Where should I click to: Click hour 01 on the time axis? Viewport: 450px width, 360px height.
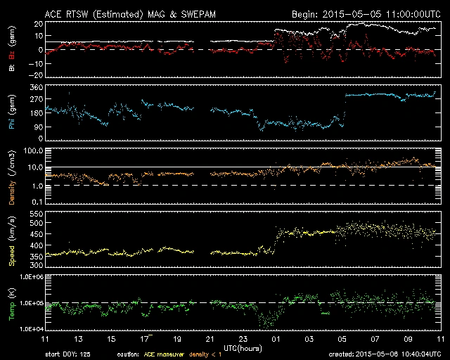276,340
